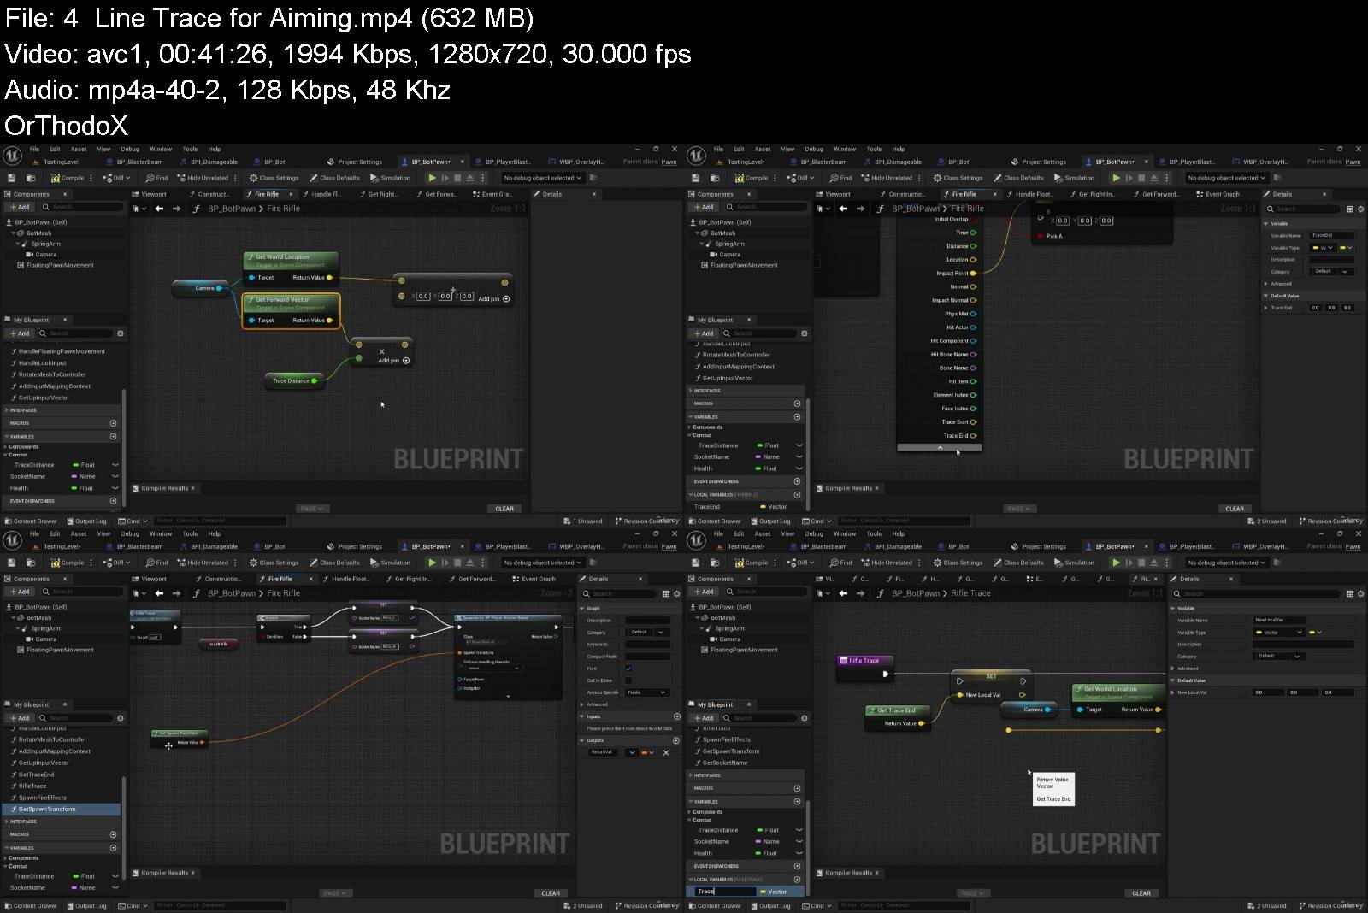
Task: Click Simulation in the GetSpawnTransform window toolbar
Action: (x=390, y=563)
